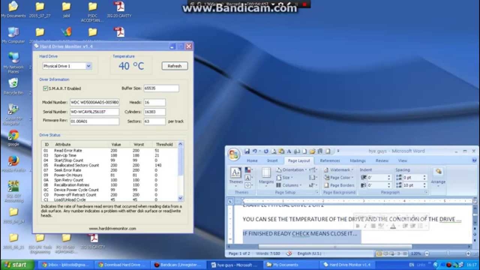Click the proofing errors icon in Word status bar
The height and width of the screenshot is (270, 480).
289,253
